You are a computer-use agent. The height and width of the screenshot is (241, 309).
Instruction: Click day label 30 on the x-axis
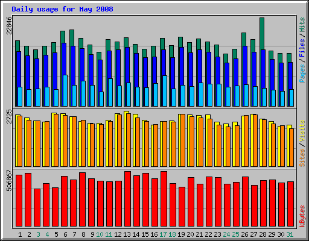pyautogui.click(x=281, y=234)
